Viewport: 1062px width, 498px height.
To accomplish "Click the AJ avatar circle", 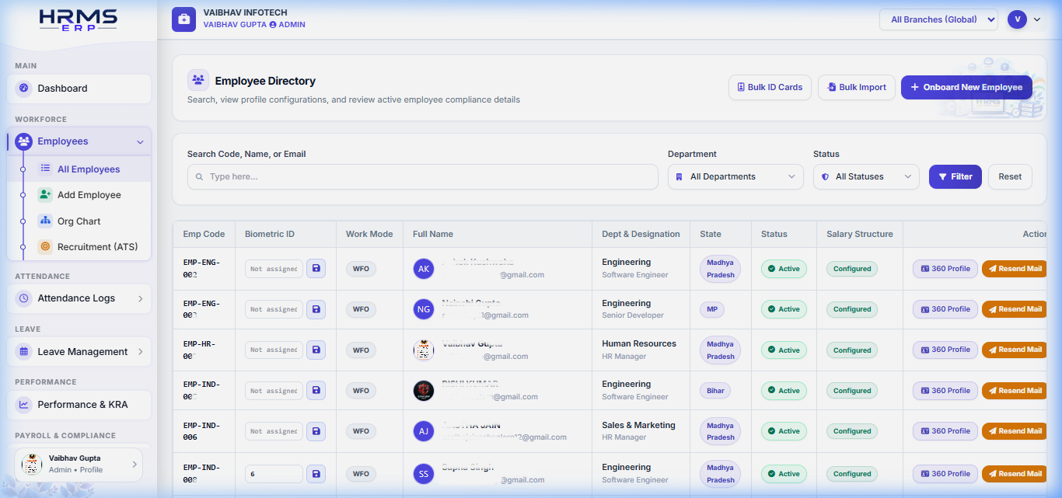I will click(424, 431).
